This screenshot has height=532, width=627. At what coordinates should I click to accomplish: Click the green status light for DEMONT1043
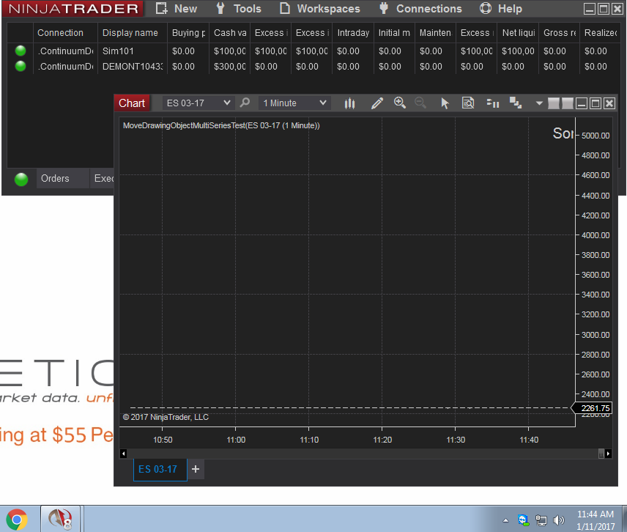(x=21, y=66)
